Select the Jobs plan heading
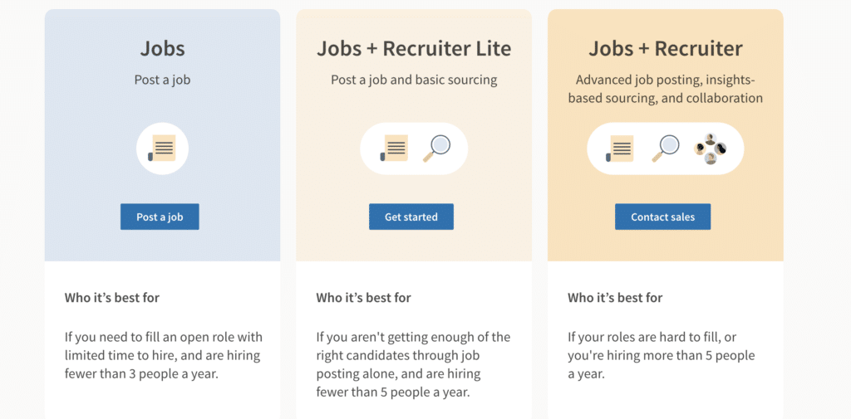 click(x=162, y=48)
